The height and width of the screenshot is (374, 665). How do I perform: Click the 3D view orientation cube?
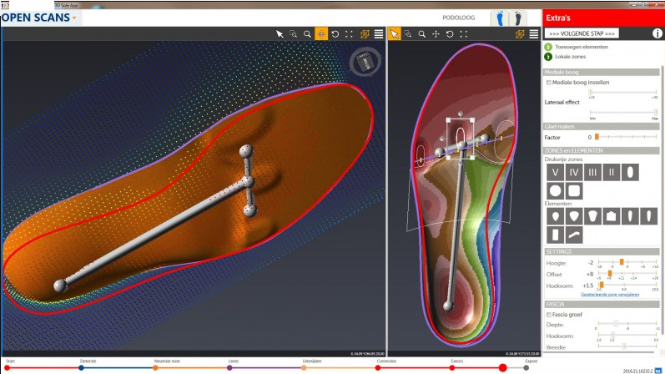[364, 63]
